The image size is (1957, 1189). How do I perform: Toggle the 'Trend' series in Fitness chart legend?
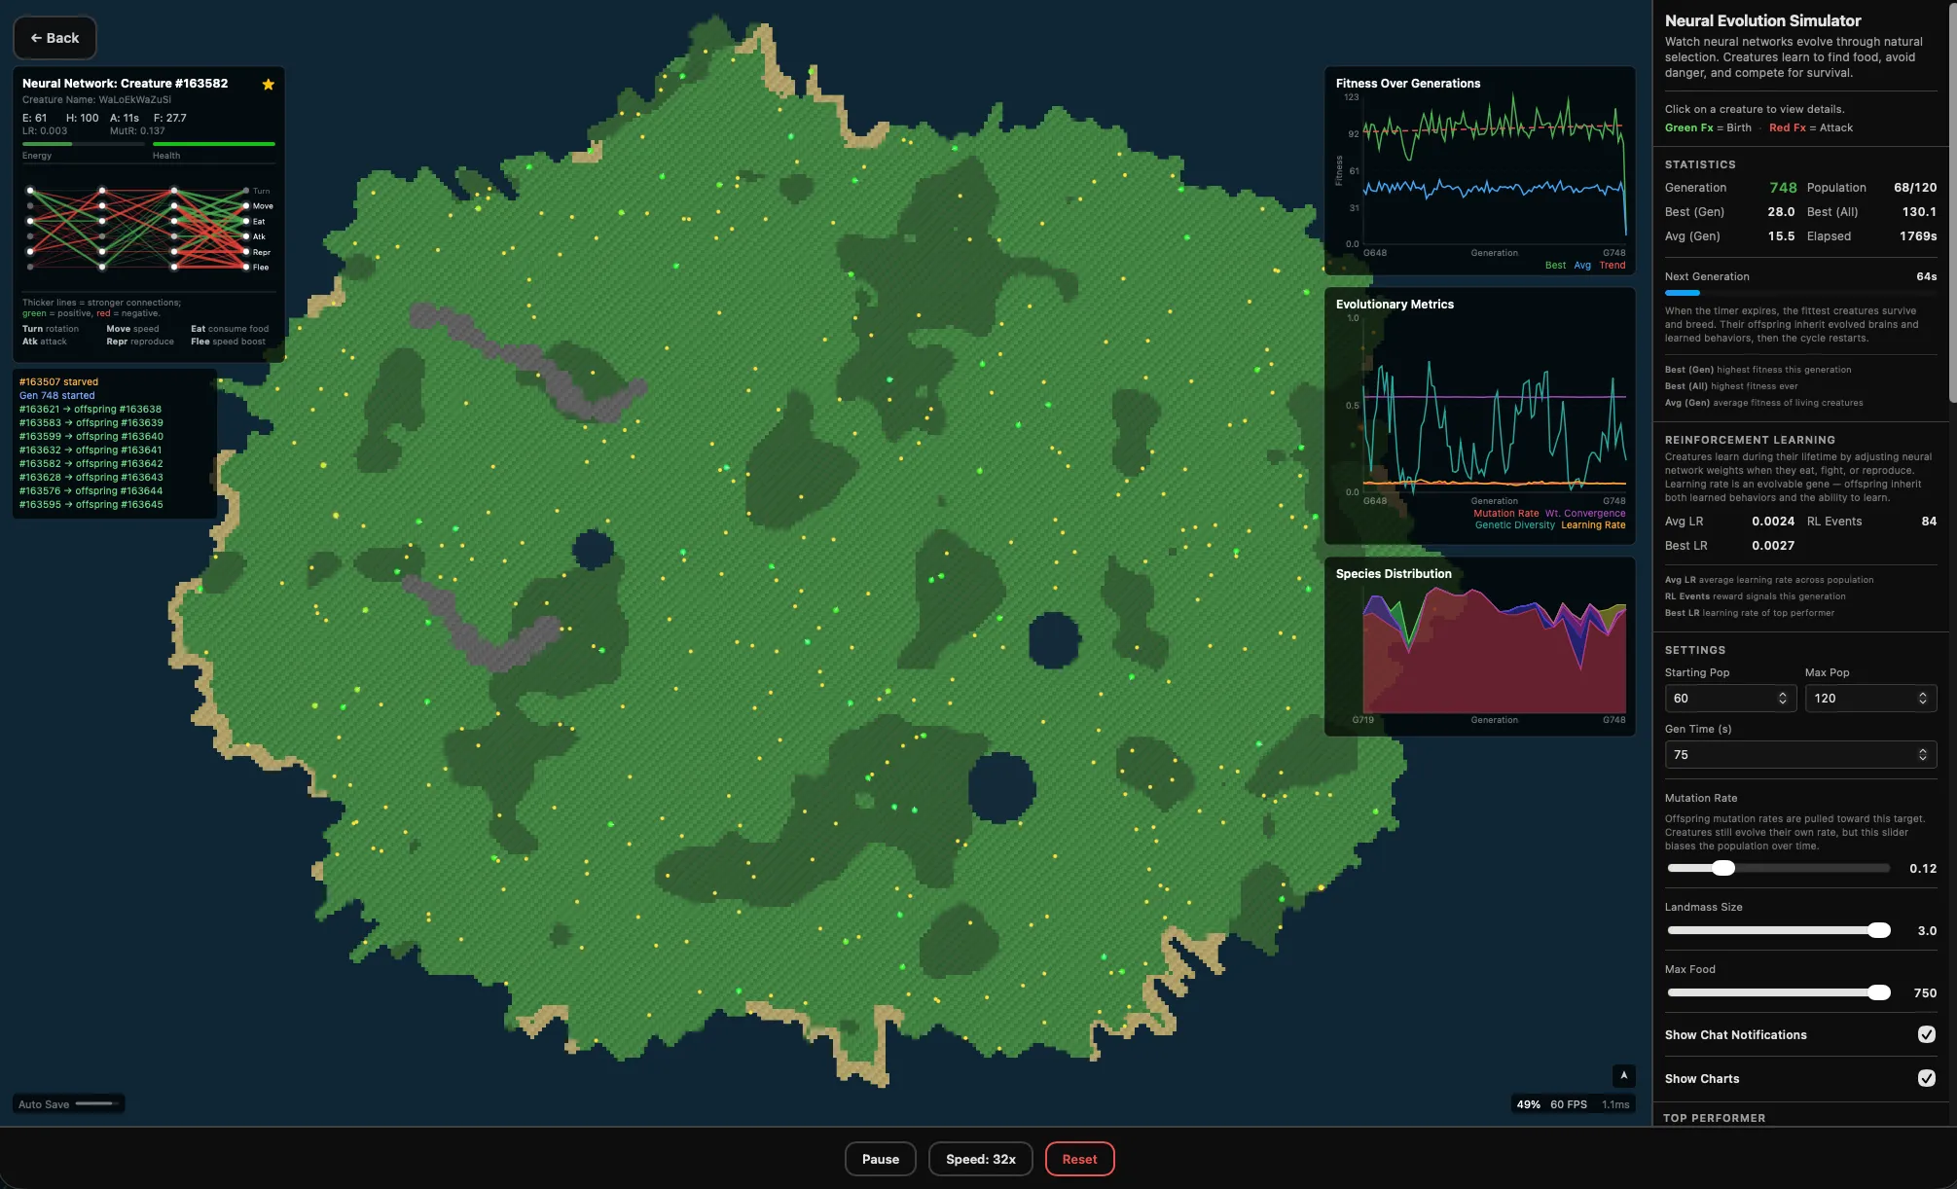pyautogui.click(x=1612, y=265)
